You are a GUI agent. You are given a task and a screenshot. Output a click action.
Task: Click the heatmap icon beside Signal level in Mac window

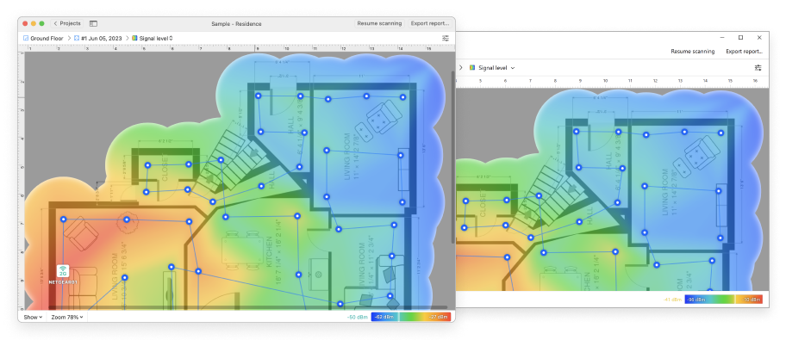[134, 38]
